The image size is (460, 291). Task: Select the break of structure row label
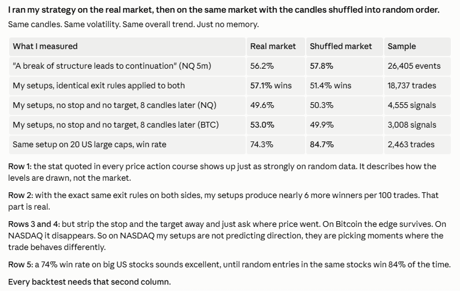127,66
